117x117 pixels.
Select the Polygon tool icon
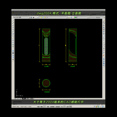pos(13,27)
